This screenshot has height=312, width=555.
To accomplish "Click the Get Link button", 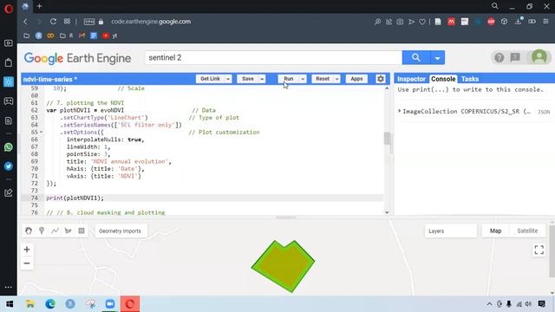I will click(x=210, y=79).
